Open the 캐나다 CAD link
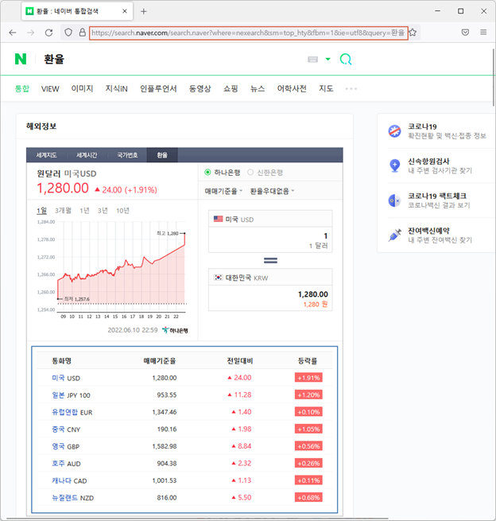496x521 pixels. [69, 480]
